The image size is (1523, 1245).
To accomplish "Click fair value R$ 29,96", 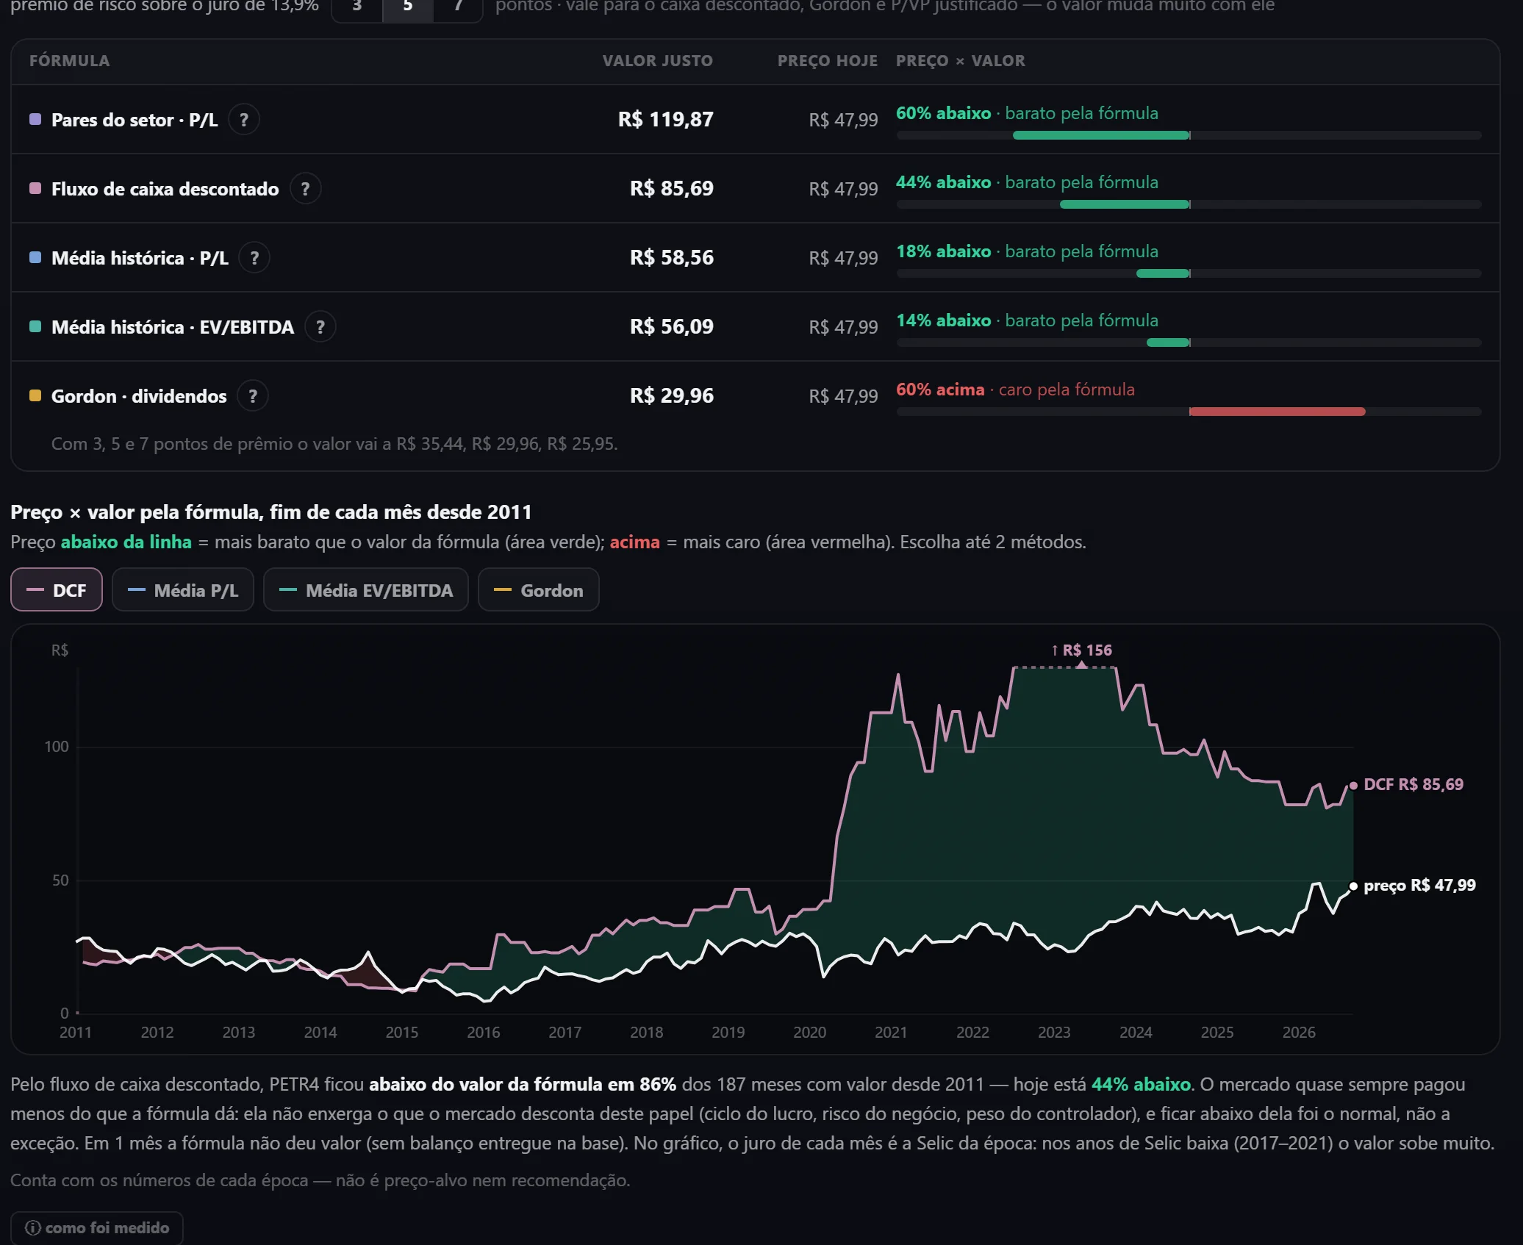I will [672, 395].
